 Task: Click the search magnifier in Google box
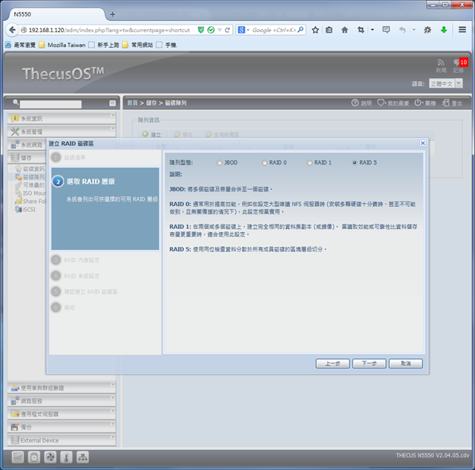coord(301,30)
